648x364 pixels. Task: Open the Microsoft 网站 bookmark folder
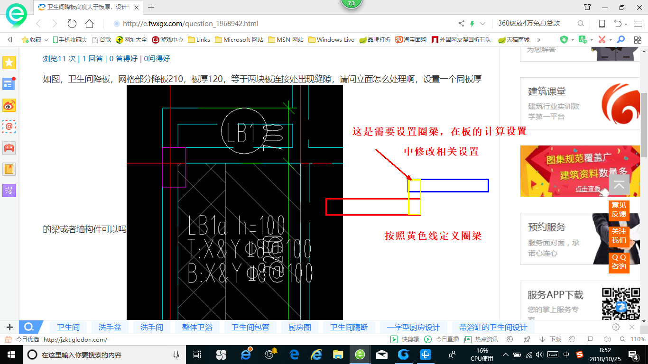239,40
